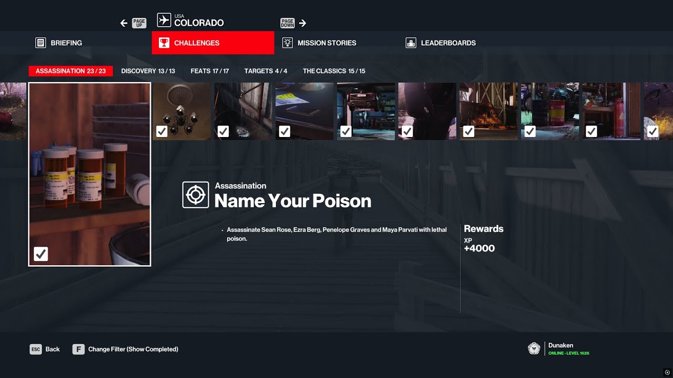This screenshot has height=378, width=673.
Task: Click the checkmark on orange tarp challenge
Action: (x=468, y=131)
